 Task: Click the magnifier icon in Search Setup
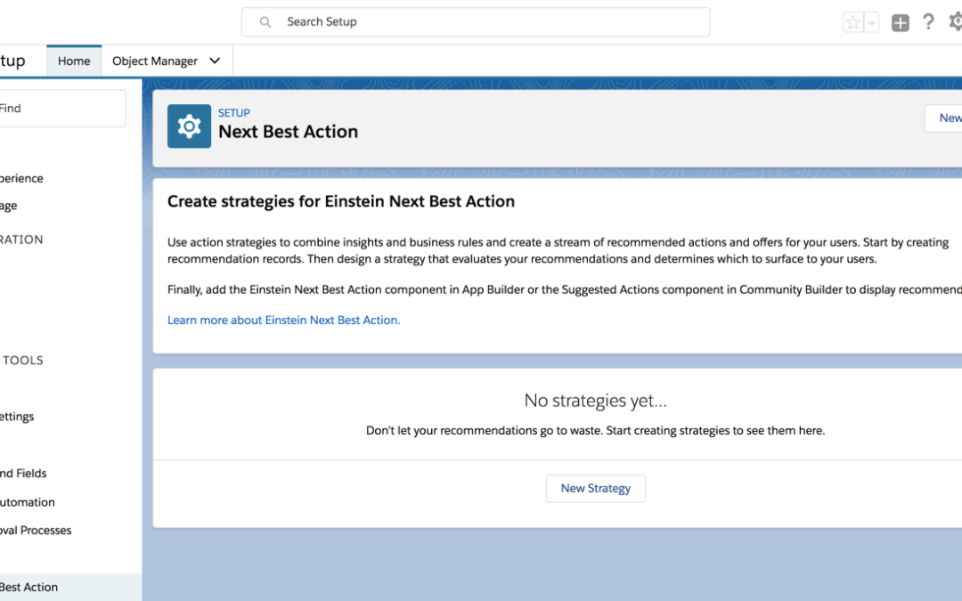[x=265, y=22]
